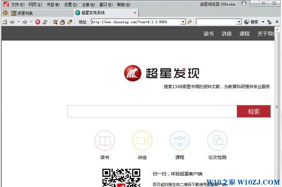The width and height of the screenshot is (282, 187).
Task: Click the go arrow beside address
Action: coord(189,22)
